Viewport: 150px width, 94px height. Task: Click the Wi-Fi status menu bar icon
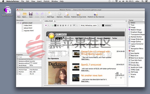116,1
